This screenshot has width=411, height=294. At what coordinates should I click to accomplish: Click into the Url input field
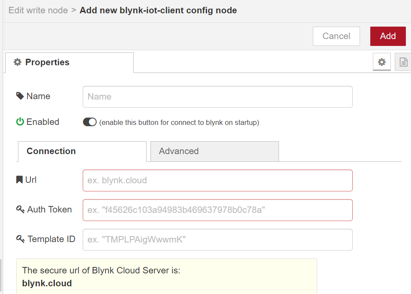pos(218,180)
